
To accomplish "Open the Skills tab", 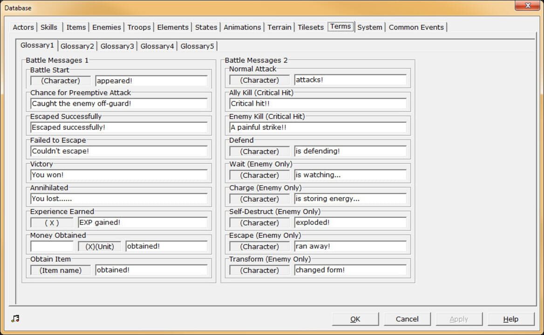I will click(x=49, y=27).
